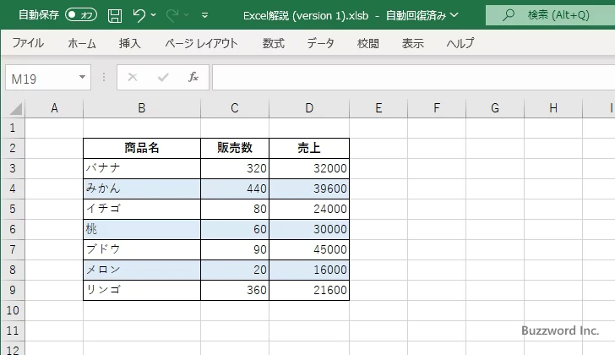The height and width of the screenshot is (355, 615).
Task: Switch to the 挿入 tab
Action: tap(130, 43)
